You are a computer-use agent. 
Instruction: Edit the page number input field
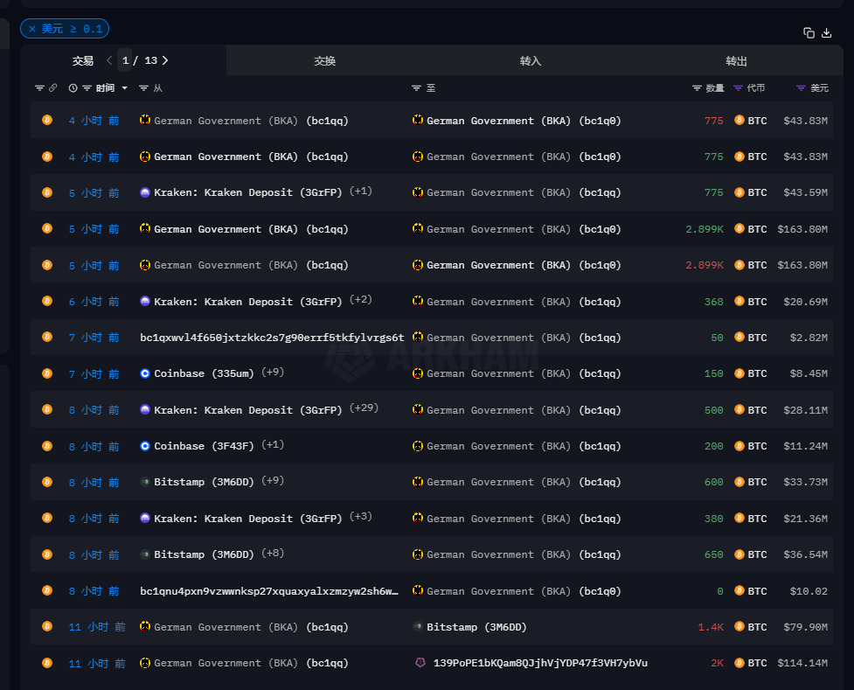125,60
